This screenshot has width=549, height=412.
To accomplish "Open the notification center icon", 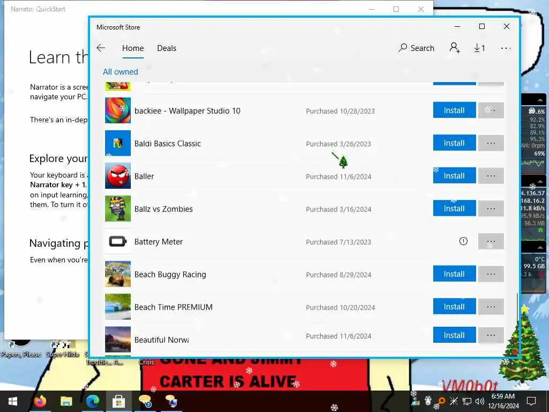I will click(531, 401).
